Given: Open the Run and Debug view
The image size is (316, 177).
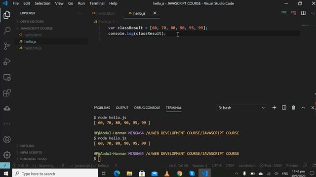Looking at the screenshot, I should click(x=7, y=61).
